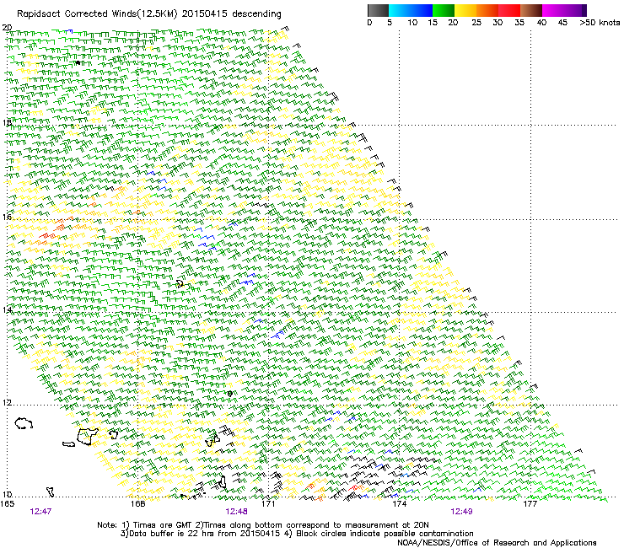Click the '174' longitude axis label
This screenshot has height=548, width=624.
pyautogui.click(x=399, y=503)
